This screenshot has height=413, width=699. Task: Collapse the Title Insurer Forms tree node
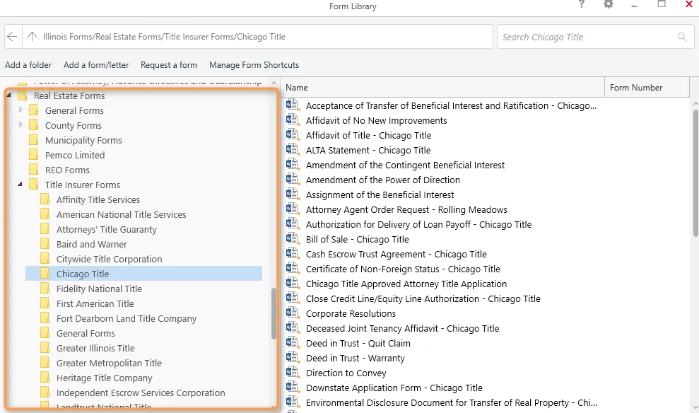(20, 184)
